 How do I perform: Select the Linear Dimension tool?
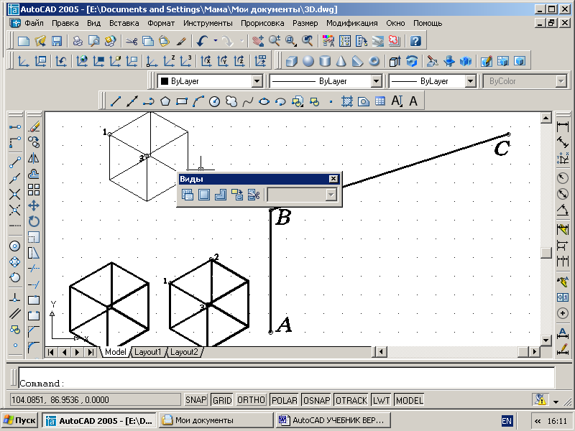[563, 127]
